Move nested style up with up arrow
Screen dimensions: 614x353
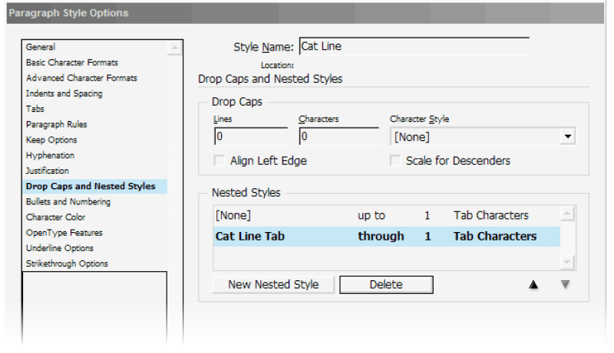(533, 285)
